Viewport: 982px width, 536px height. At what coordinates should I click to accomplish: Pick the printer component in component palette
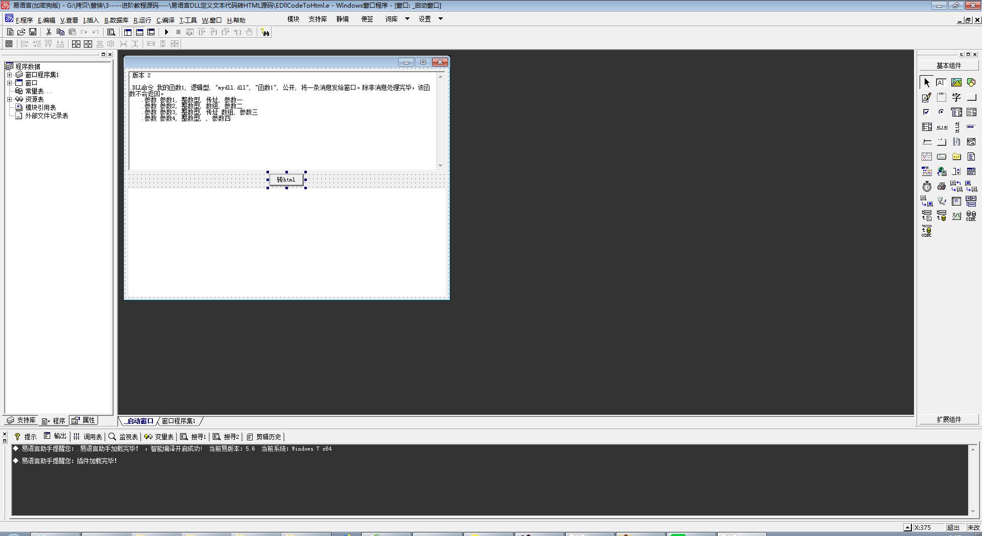942,187
